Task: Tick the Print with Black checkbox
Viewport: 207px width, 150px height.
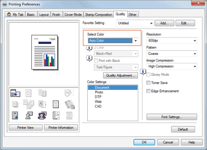Action: click(96, 60)
